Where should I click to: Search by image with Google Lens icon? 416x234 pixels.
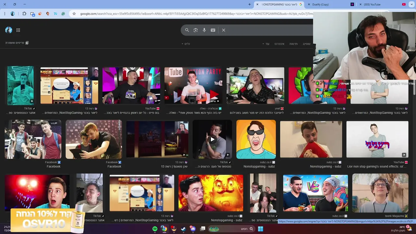pyautogui.click(x=196, y=30)
